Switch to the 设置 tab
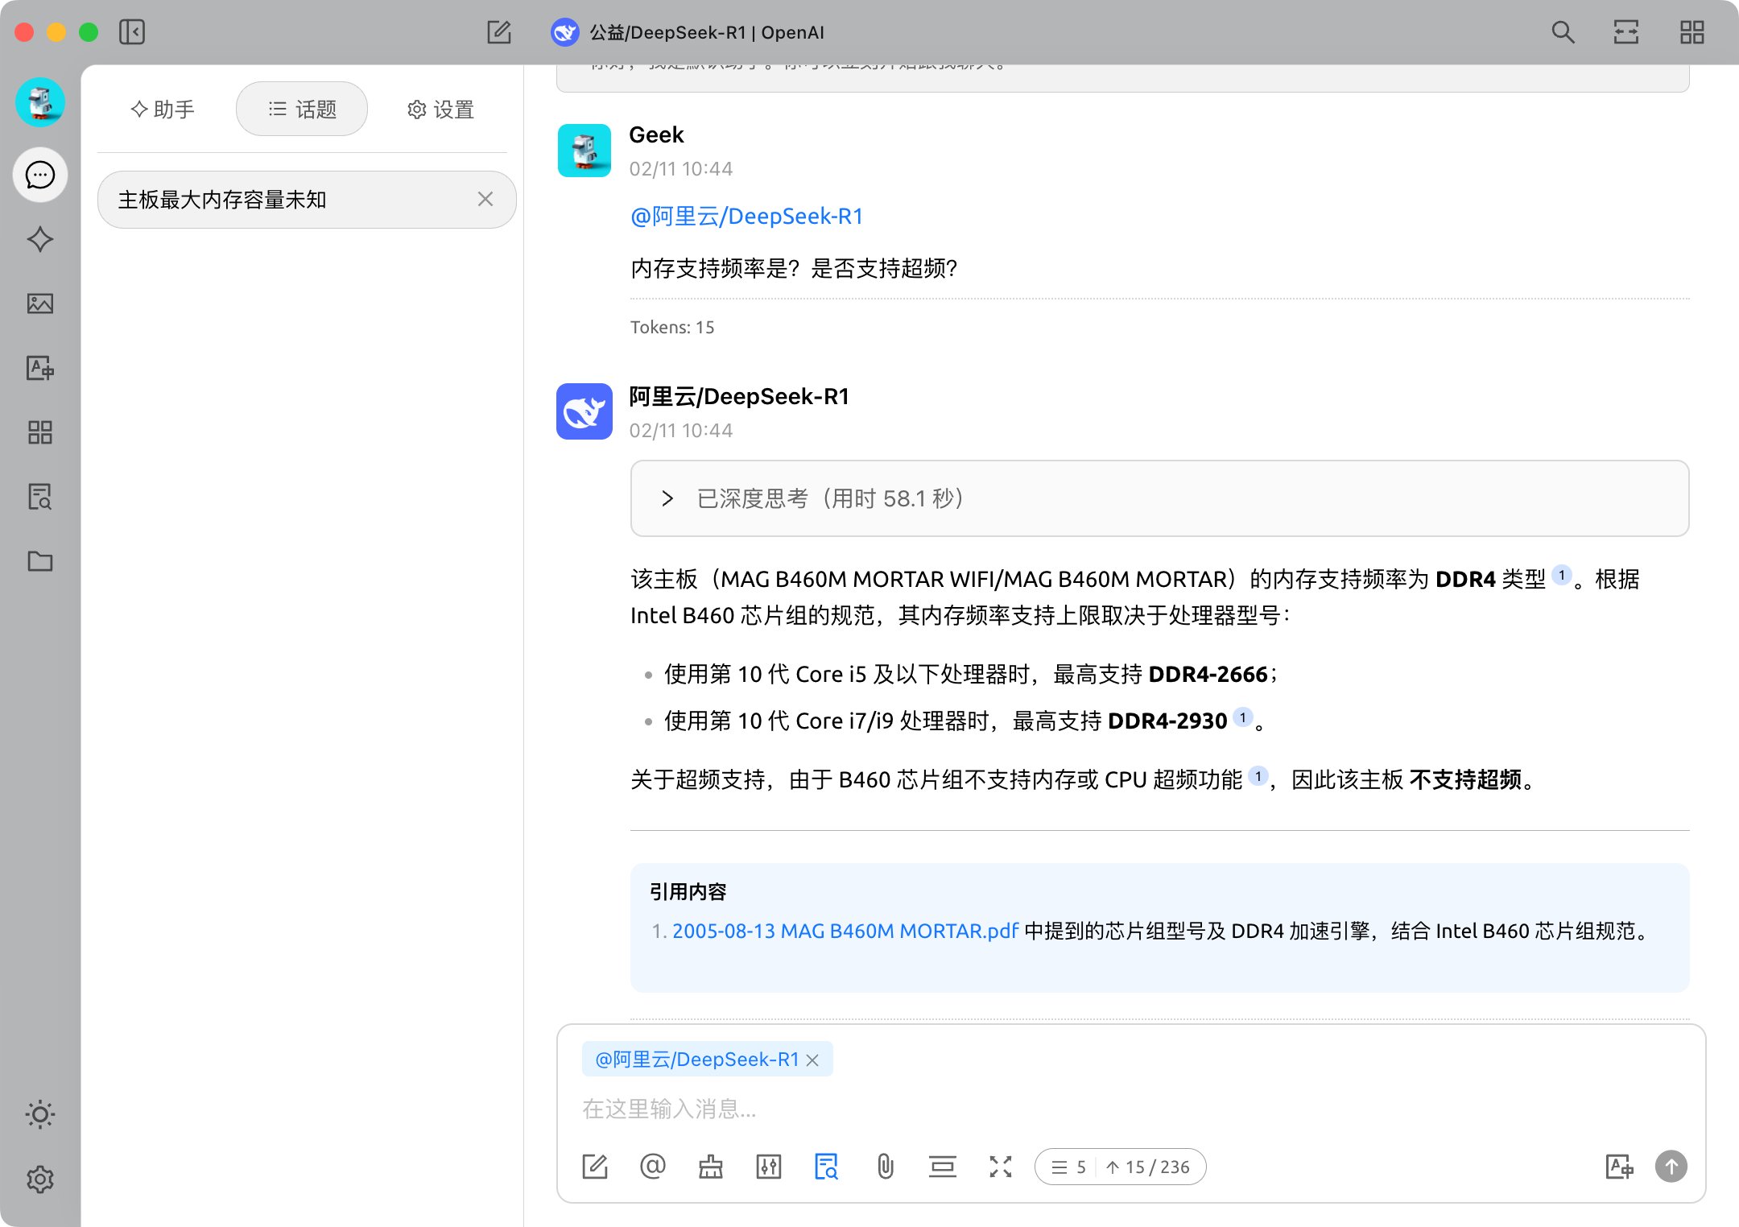This screenshot has height=1227, width=1739. pyautogui.click(x=440, y=109)
